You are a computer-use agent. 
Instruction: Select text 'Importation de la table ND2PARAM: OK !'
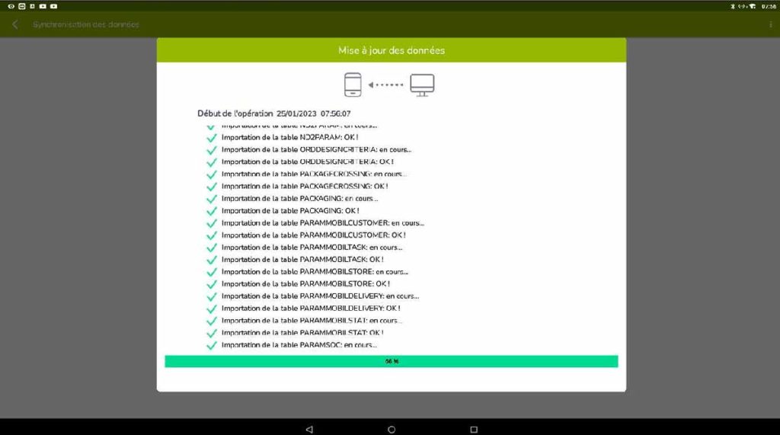tap(289, 137)
